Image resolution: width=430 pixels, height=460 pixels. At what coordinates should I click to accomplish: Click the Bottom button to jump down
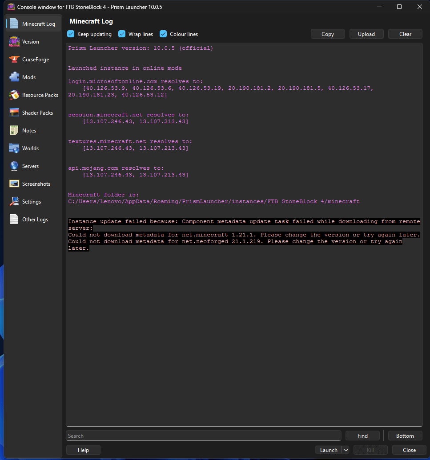[405, 436]
